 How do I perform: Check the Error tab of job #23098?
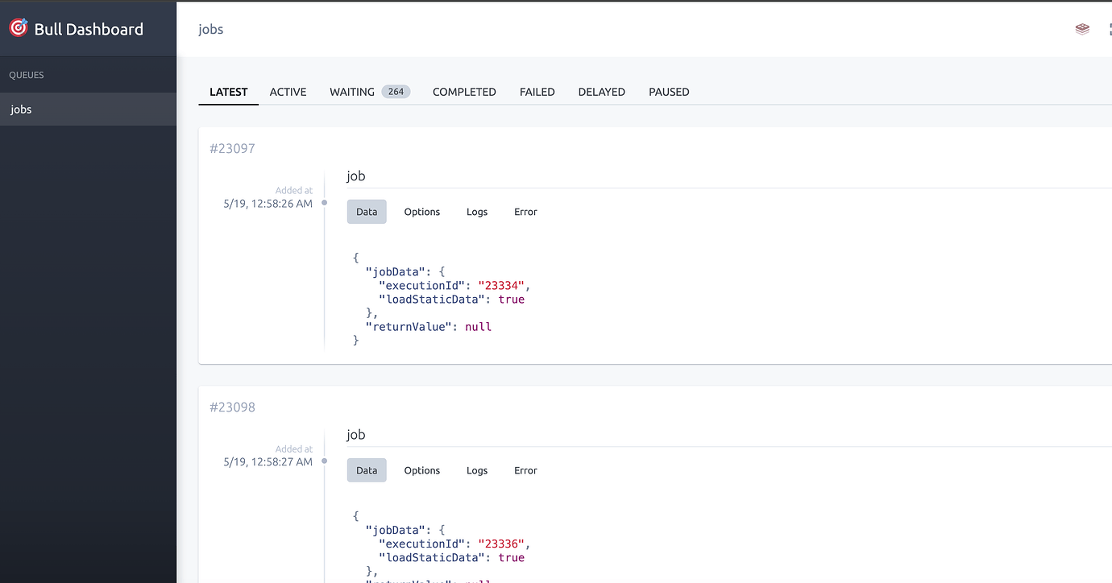point(525,470)
